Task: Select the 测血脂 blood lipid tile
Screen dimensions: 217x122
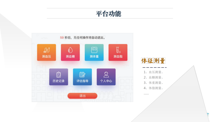Action: tap(118, 52)
